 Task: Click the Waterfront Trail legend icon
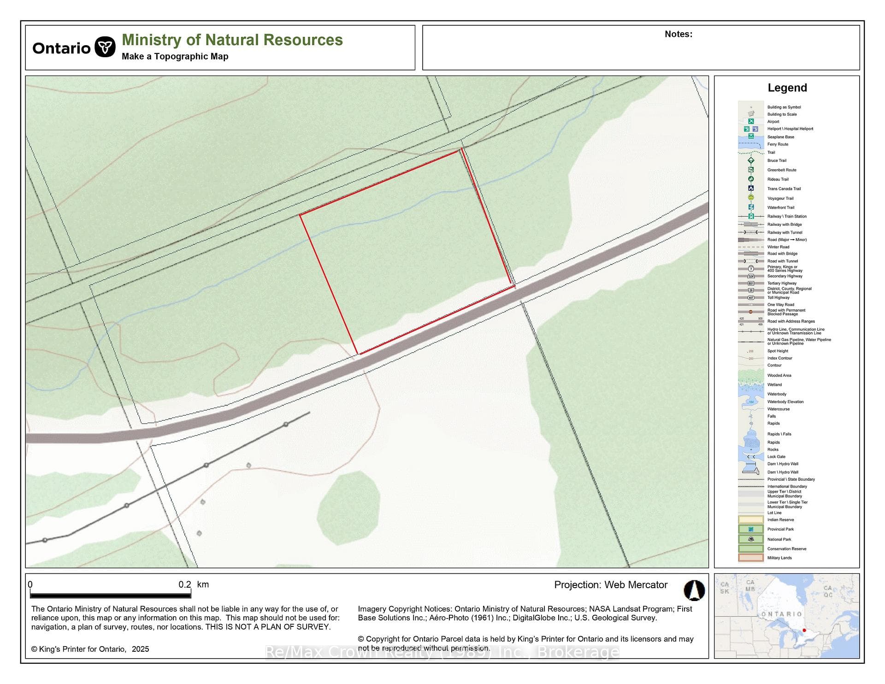point(751,207)
